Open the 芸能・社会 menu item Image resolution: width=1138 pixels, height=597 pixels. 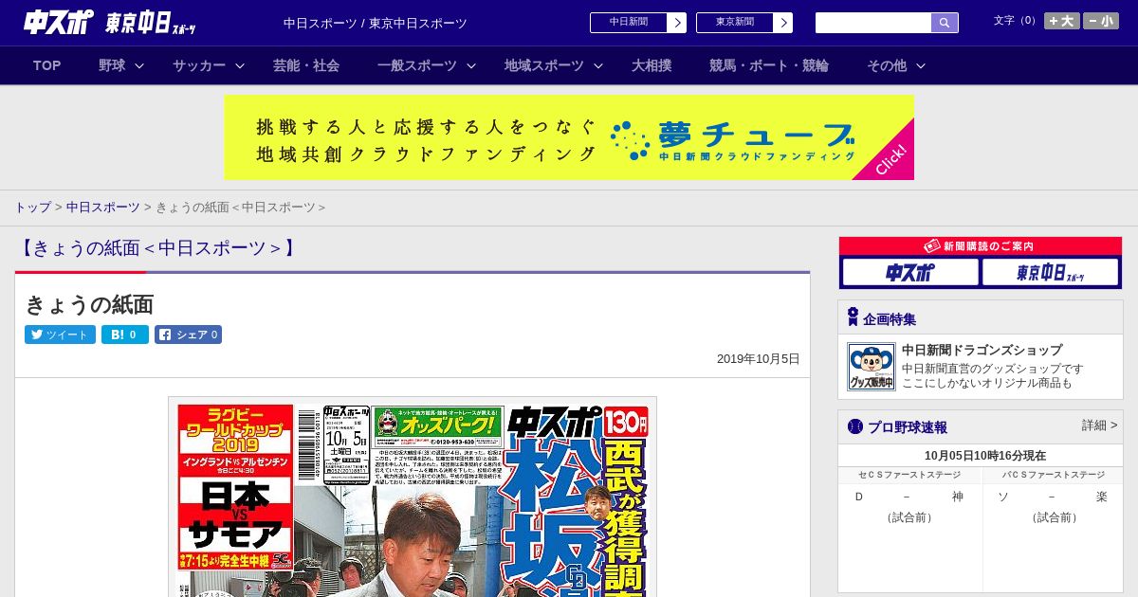point(306,65)
